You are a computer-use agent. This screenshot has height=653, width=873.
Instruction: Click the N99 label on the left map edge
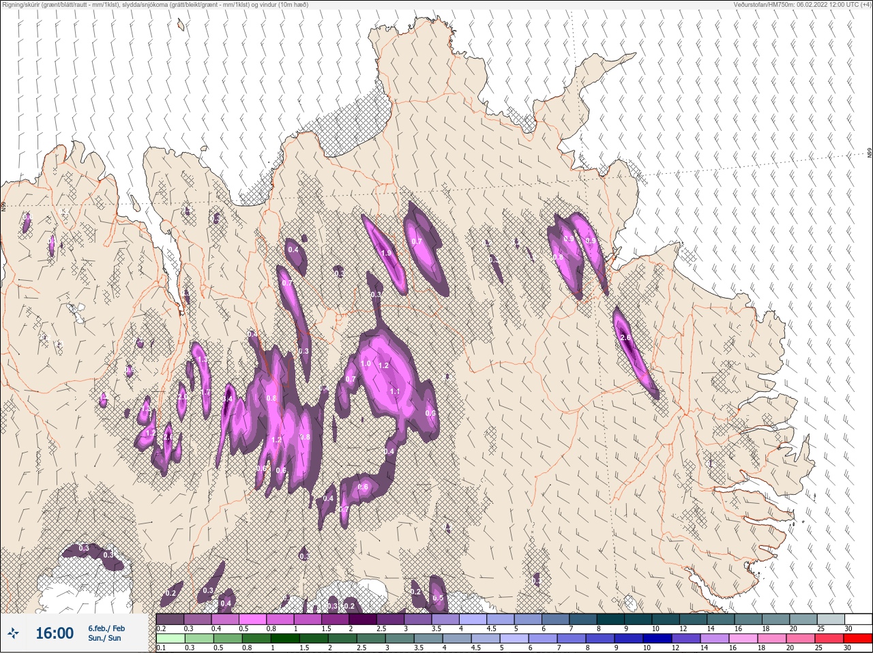(x=3, y=205)
